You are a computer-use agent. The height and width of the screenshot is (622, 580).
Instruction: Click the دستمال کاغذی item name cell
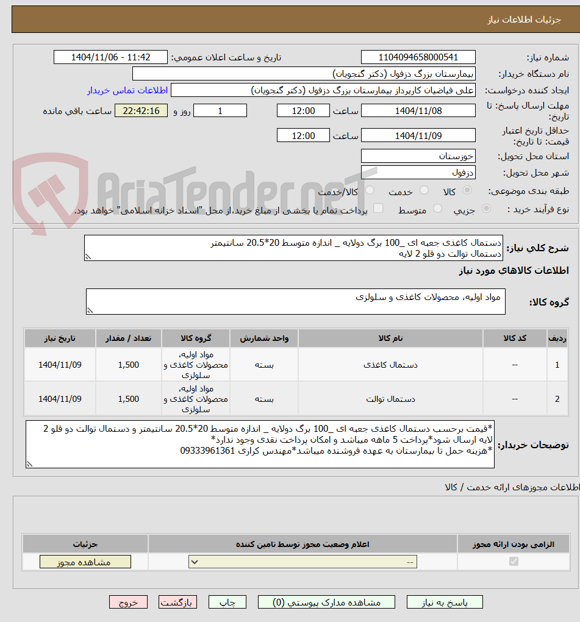point(390,365)
